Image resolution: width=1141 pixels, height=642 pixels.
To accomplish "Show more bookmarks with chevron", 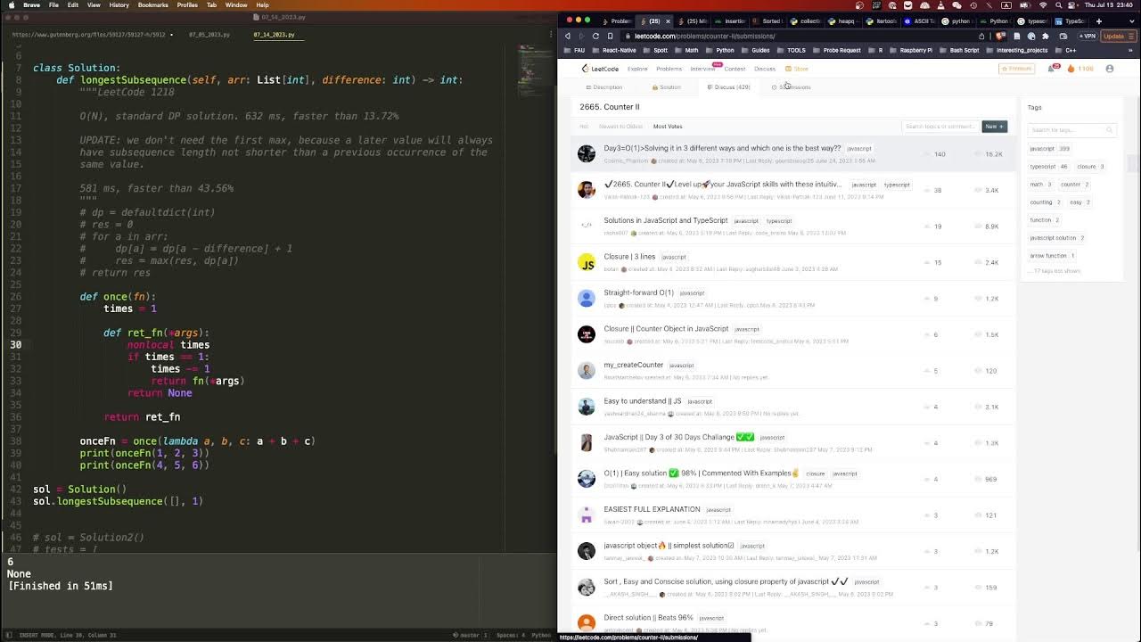I will [1131, 50].
